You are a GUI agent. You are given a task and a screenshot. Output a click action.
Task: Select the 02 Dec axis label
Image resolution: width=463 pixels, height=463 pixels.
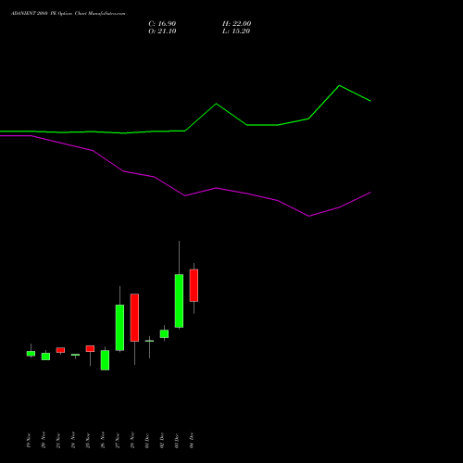click(162, 441)
